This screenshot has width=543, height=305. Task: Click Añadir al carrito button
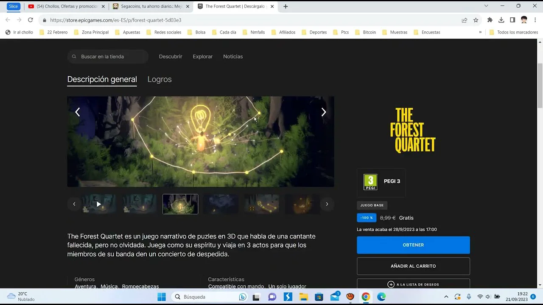click(x=413, y=266)
